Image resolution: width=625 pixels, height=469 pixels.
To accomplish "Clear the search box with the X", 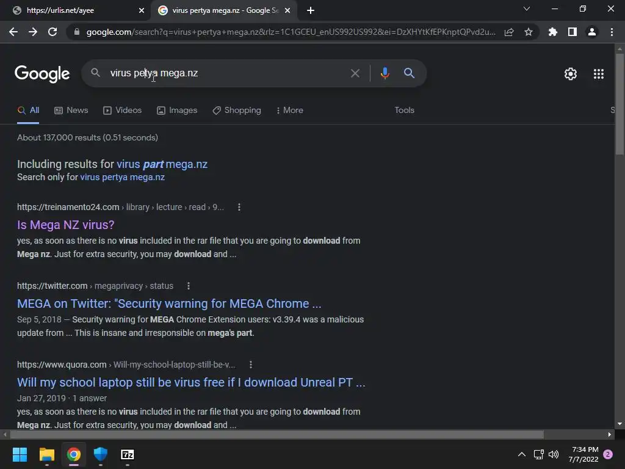I will [355, 73].
